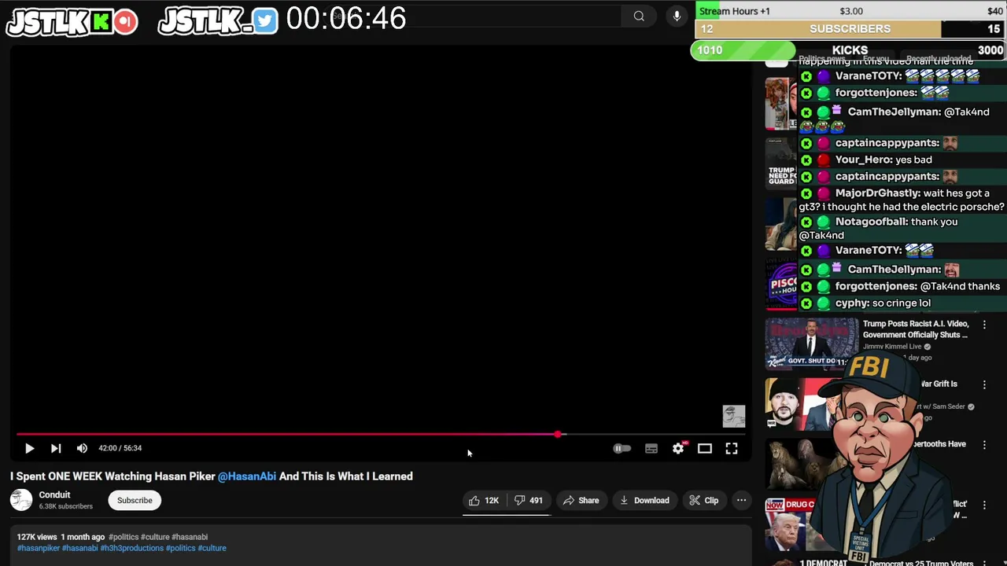Click the KICKS goal progress bar
The width and height of the screenshot is (1007, 566).
click(x=848, y=50)
